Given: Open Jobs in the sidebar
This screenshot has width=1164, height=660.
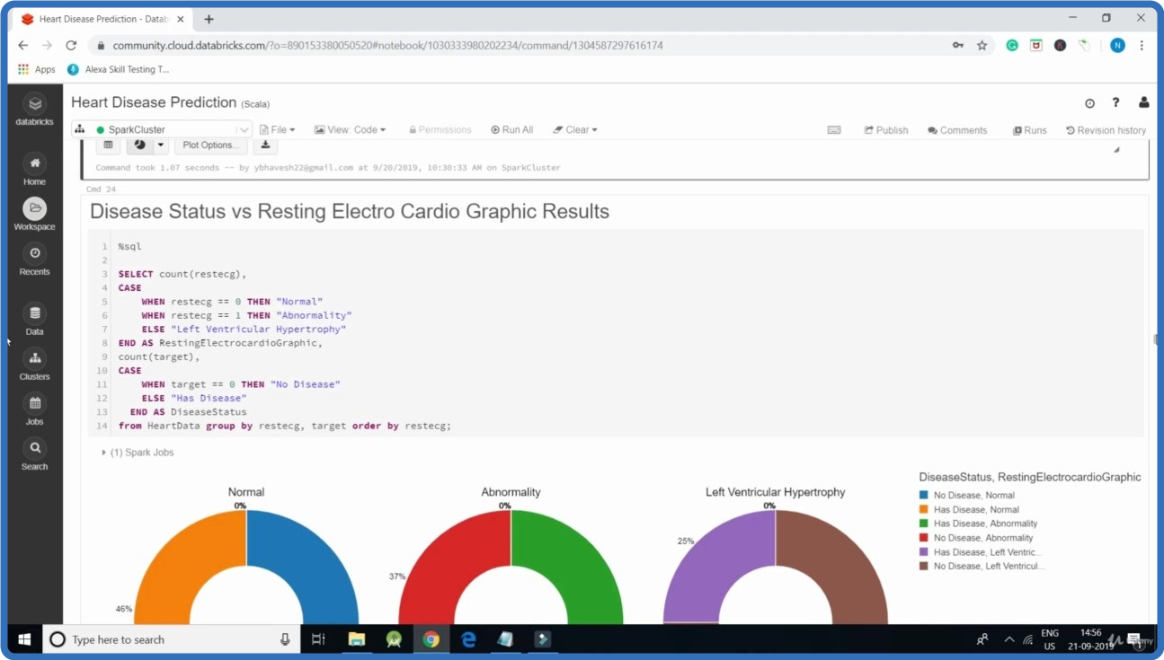Looking at the screenshot, I should (x=35, y=409).
